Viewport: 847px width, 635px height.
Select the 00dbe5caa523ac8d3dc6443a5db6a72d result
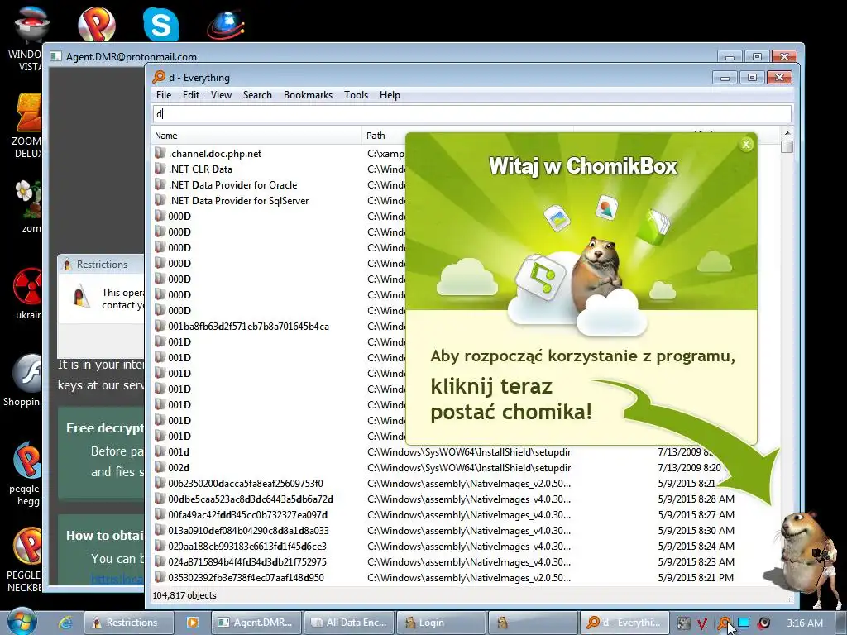click(x=250, y=499)
